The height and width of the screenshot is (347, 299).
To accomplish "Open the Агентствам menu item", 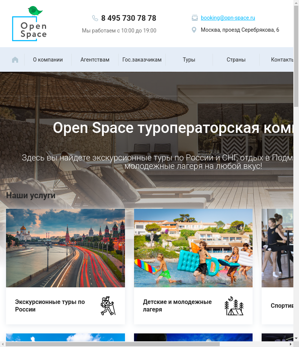I will pyautogui.click(x=95, y=60).
